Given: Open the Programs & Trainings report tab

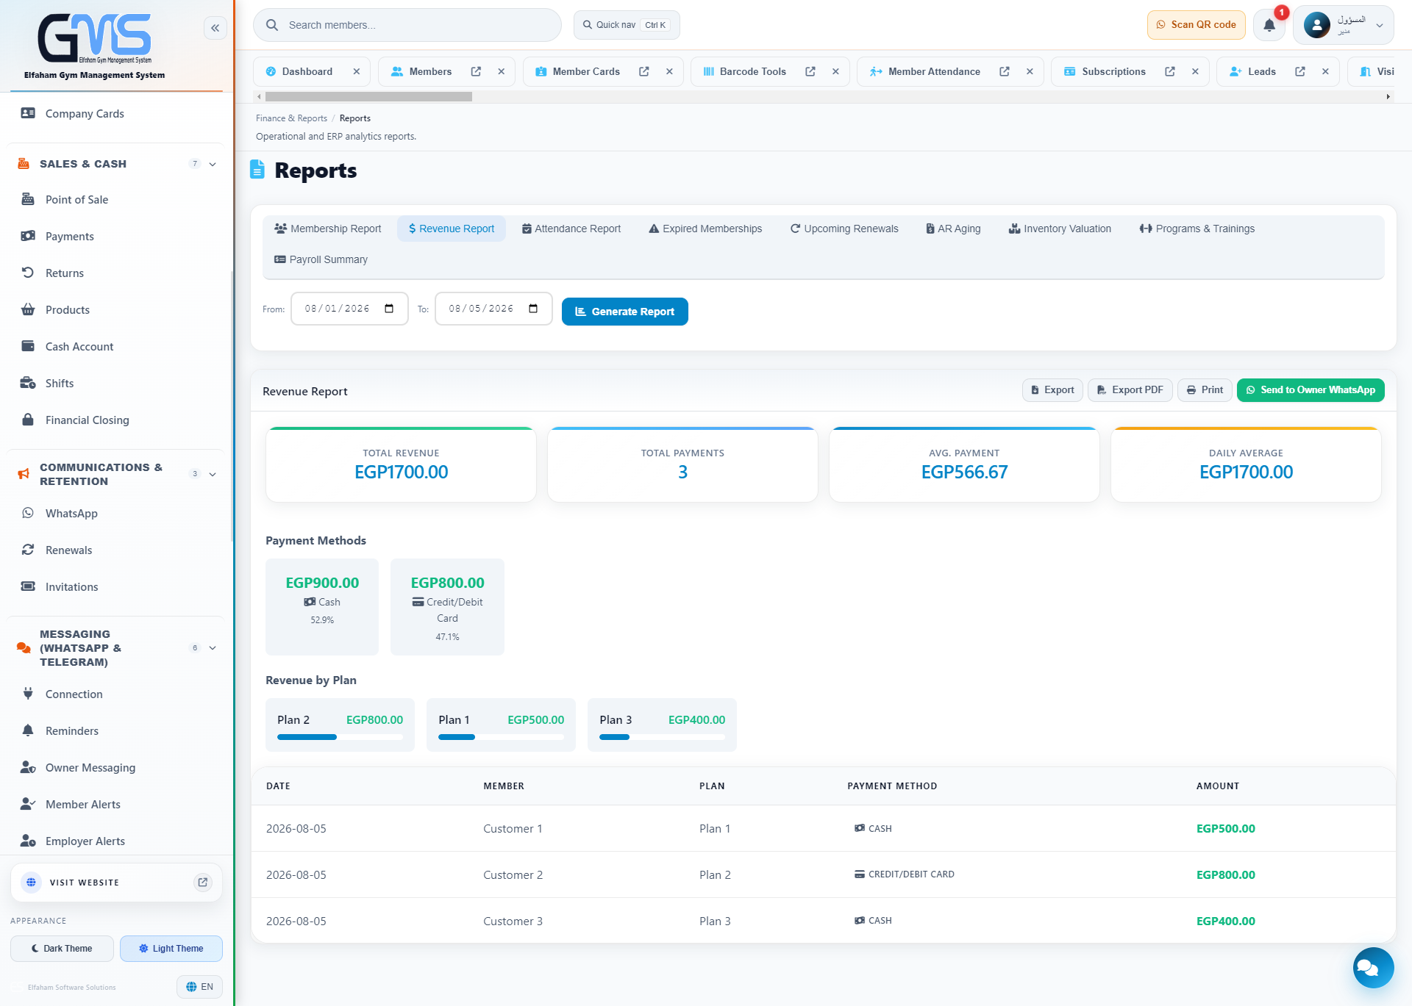Looking at the screenshot, I should [1197, 229].
